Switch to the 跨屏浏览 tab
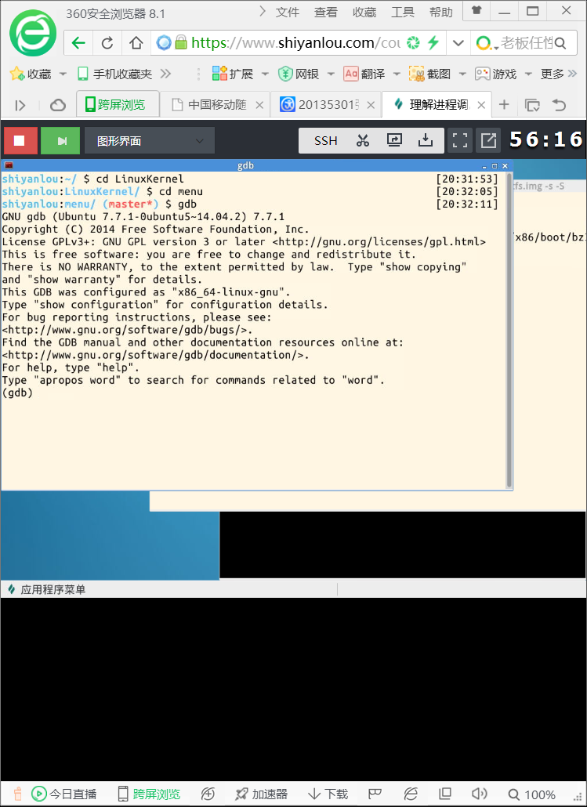Image resolution: width=587 pixels, height=807 pixels. 118,105
